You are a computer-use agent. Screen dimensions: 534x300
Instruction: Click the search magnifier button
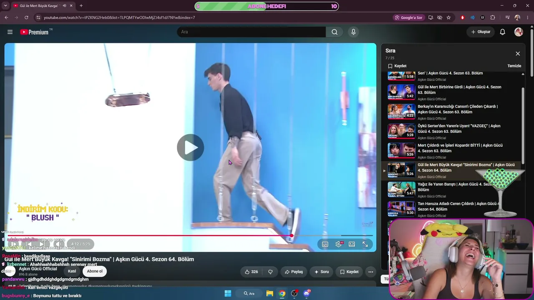335,32
